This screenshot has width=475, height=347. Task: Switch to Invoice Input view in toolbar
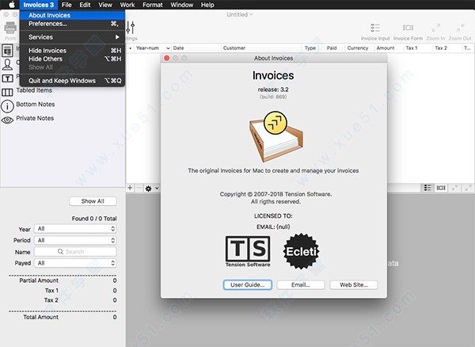tap(375, 28)
